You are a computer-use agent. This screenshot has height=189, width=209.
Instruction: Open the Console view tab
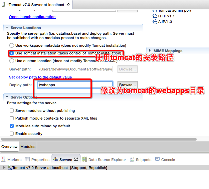165,160
